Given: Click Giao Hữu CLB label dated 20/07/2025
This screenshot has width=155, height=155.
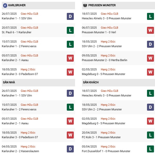Looking at the screenshot, I should click(29, 28).
